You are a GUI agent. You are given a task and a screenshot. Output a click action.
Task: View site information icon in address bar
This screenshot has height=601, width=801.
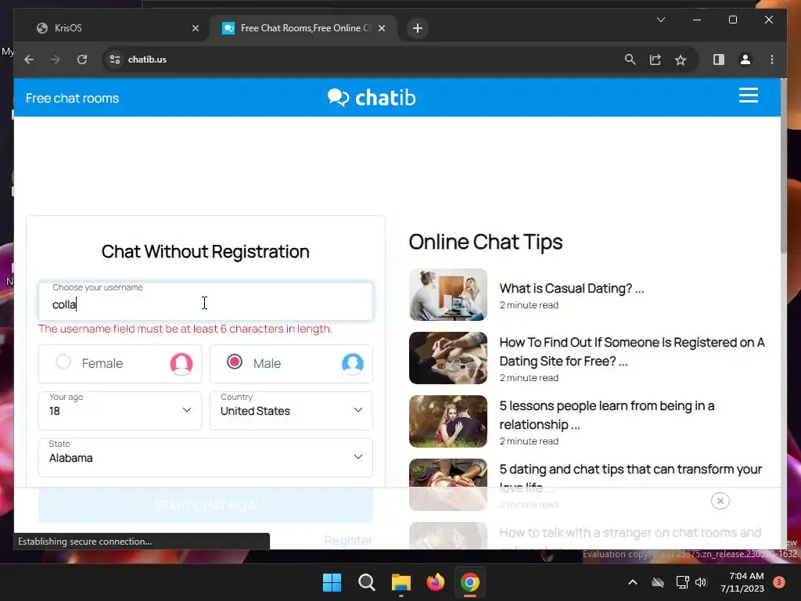point(115,59)
